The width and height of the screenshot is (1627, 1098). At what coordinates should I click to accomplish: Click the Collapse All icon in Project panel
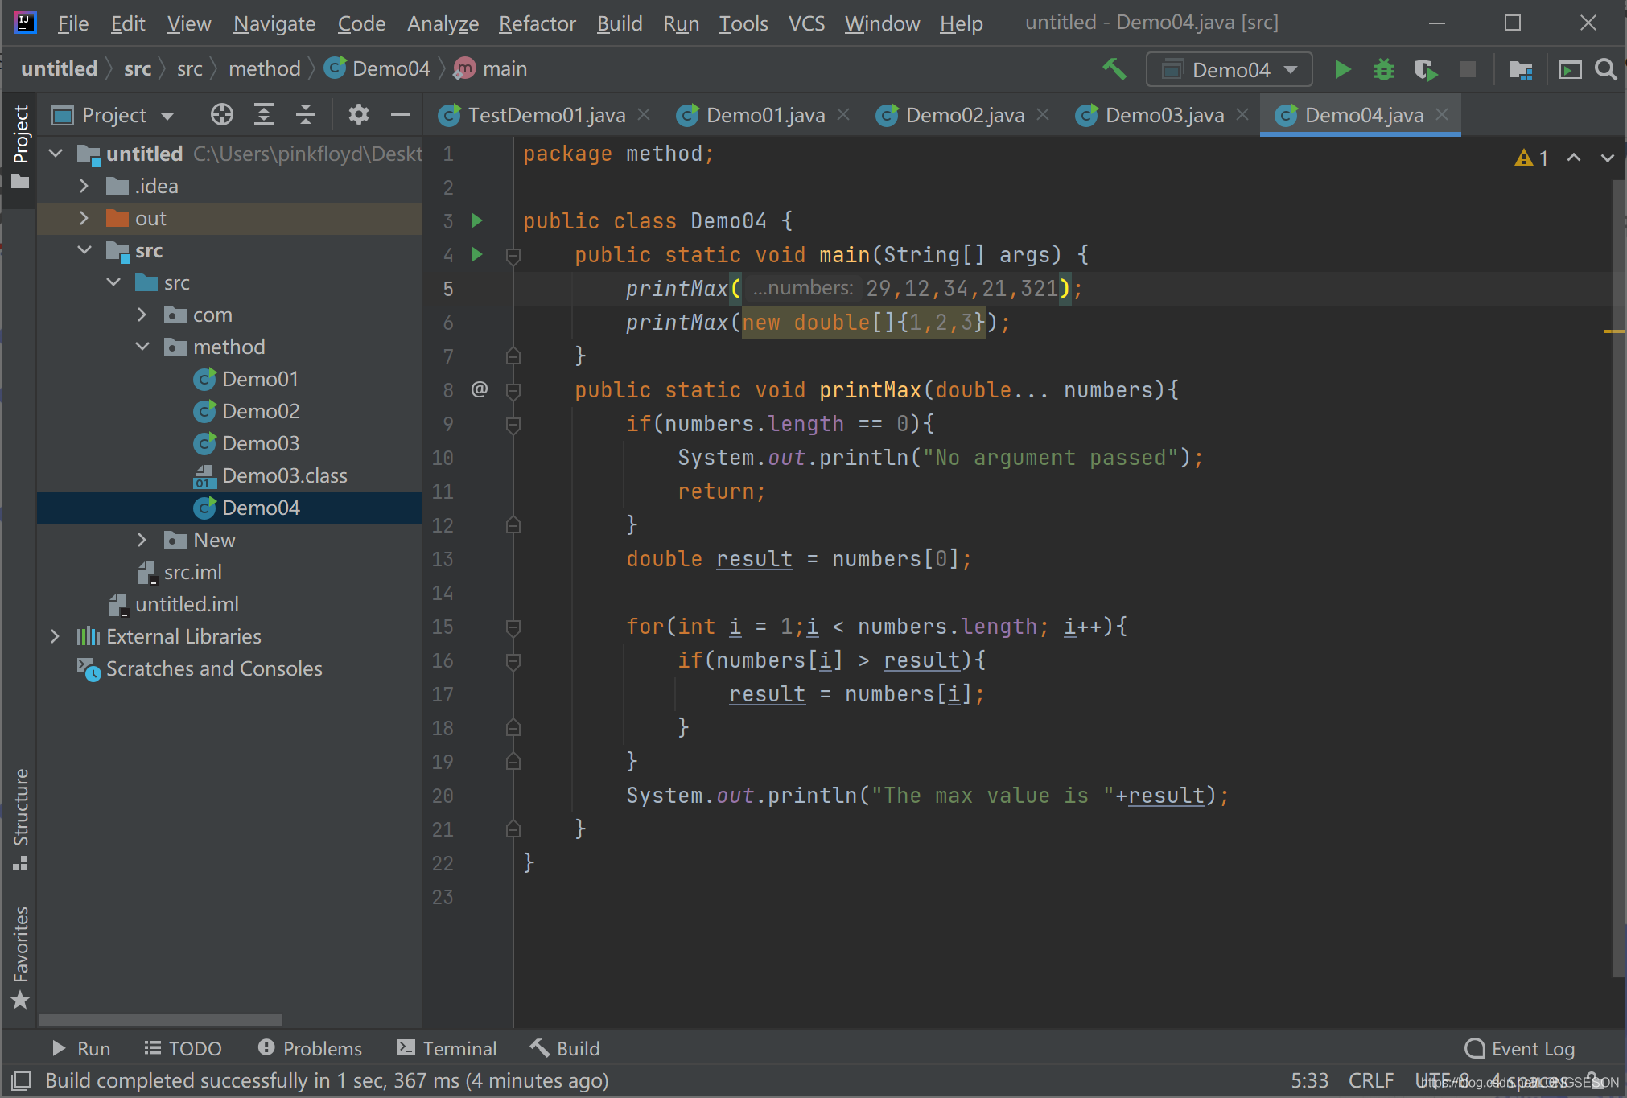[x=306, y=115]
